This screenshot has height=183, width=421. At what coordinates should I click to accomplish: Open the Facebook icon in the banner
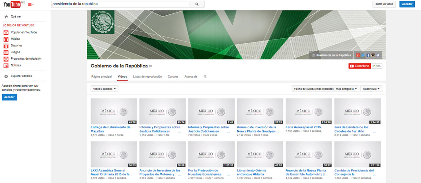368,55
